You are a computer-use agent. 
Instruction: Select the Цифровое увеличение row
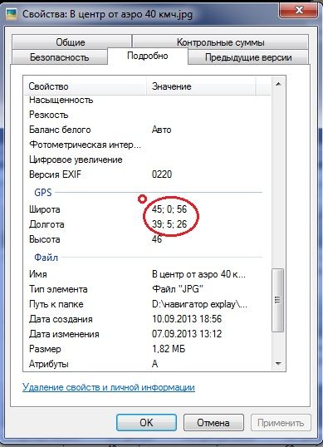pos(148,160)
